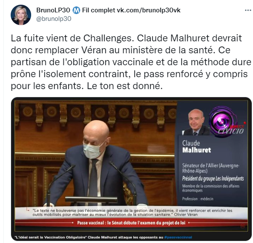Click the Olivier Véran quote ticker
Screen dimensions: 253x243
coord(131,213)
